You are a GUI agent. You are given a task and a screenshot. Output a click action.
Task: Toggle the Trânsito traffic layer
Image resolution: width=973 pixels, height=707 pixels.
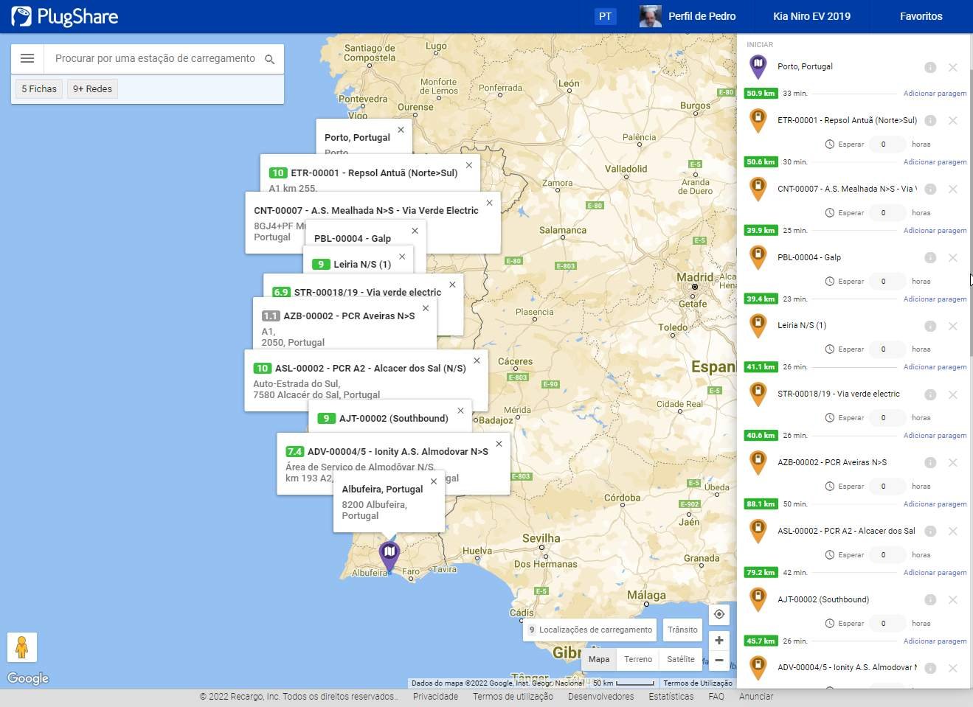click(682, 630)
